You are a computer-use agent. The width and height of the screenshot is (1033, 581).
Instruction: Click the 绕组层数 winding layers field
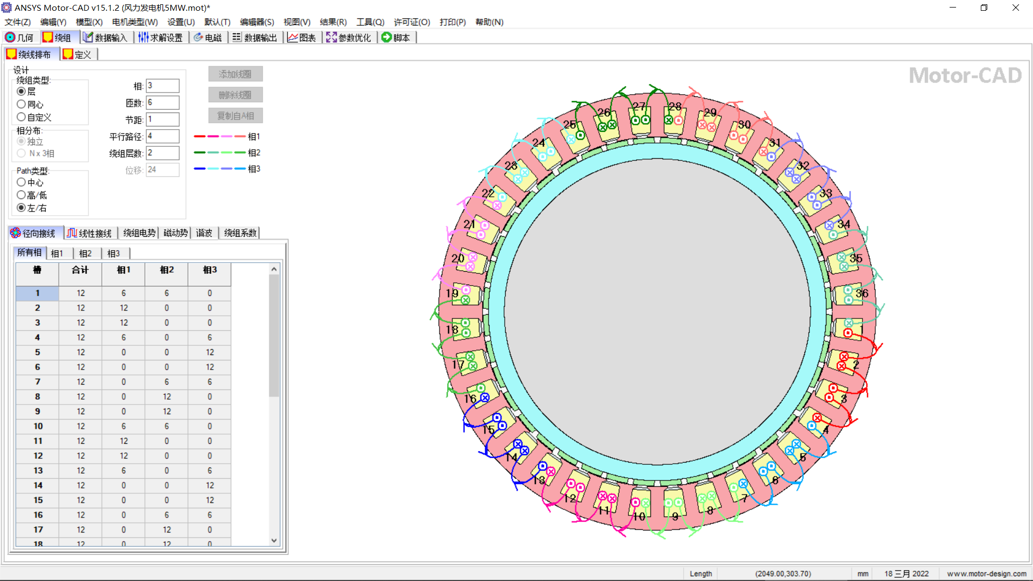click(x=162, y=153)
